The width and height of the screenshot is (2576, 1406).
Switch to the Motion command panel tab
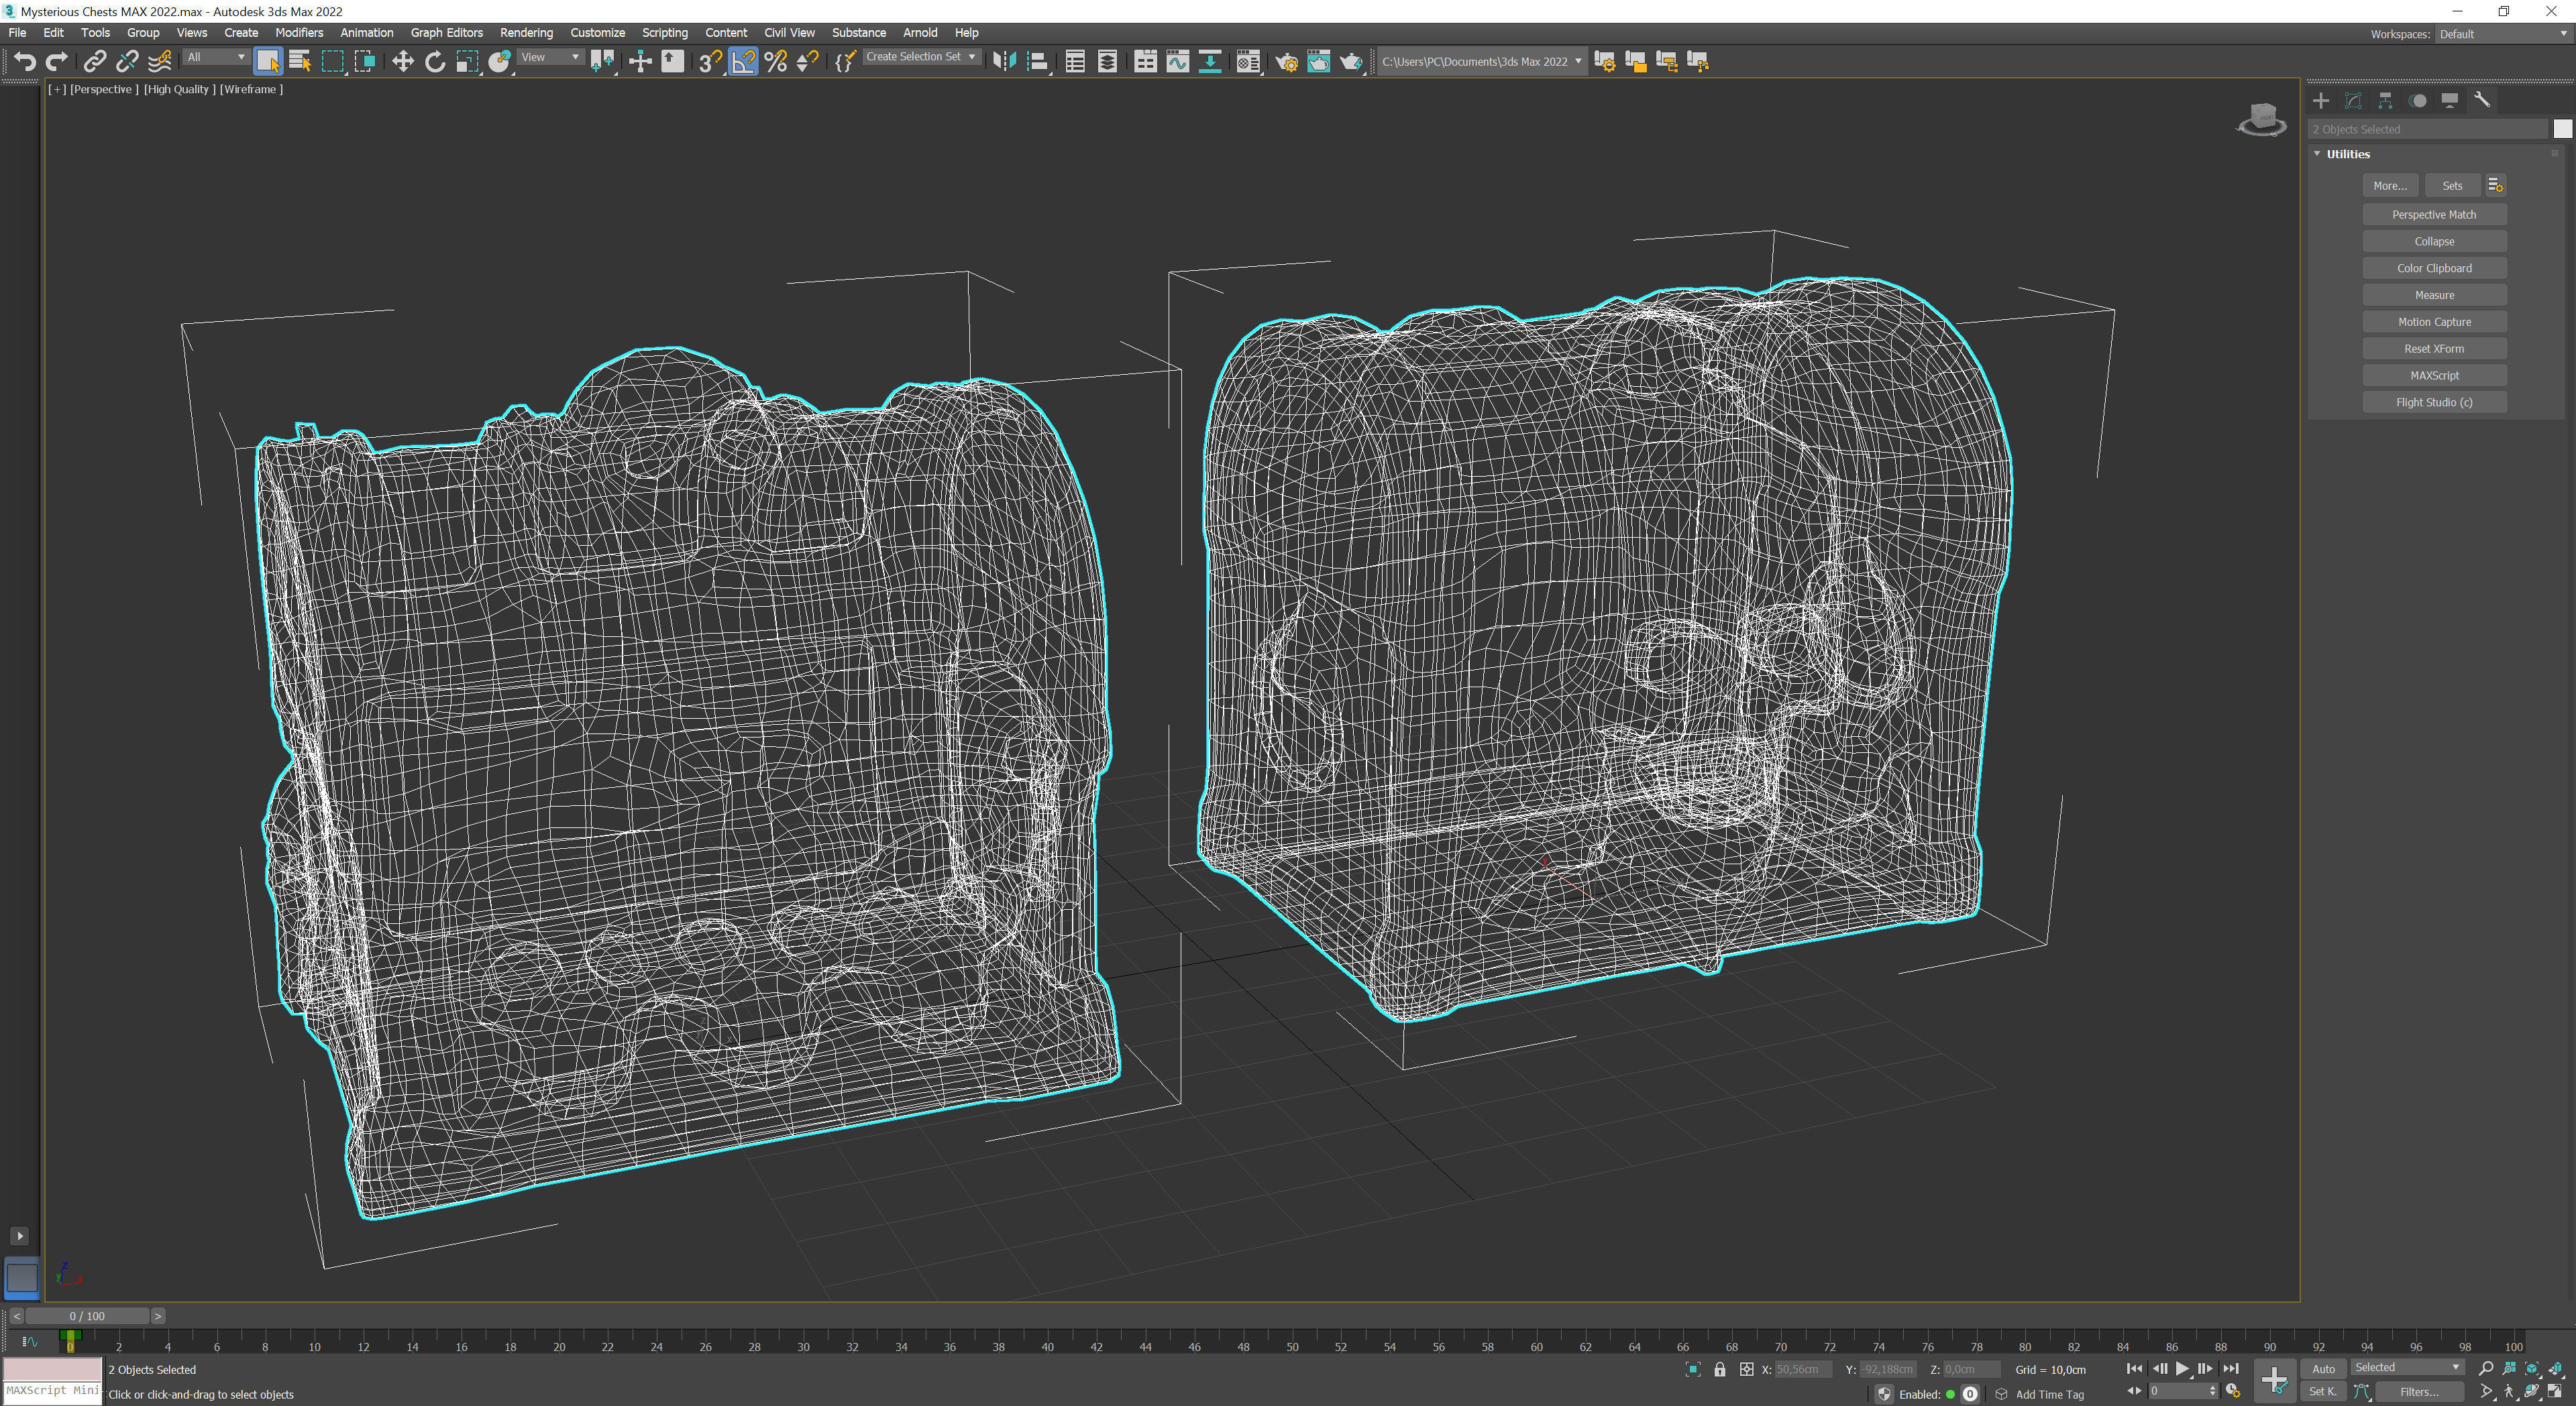coord(2417,100)
